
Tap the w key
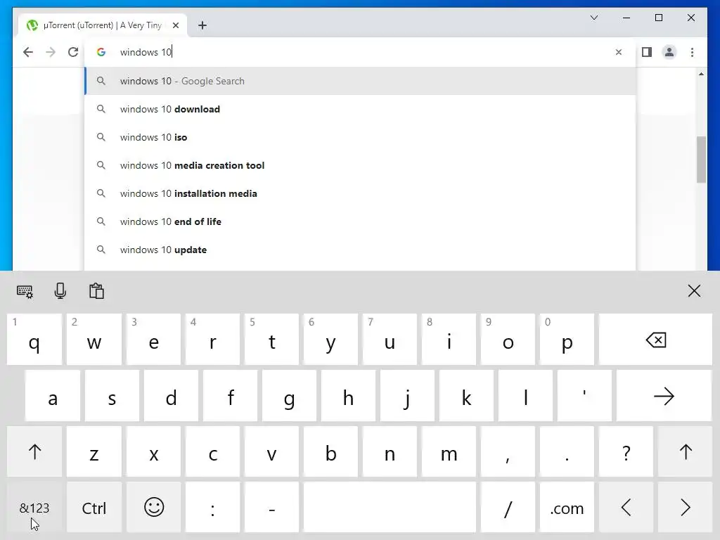click(94, 340)
